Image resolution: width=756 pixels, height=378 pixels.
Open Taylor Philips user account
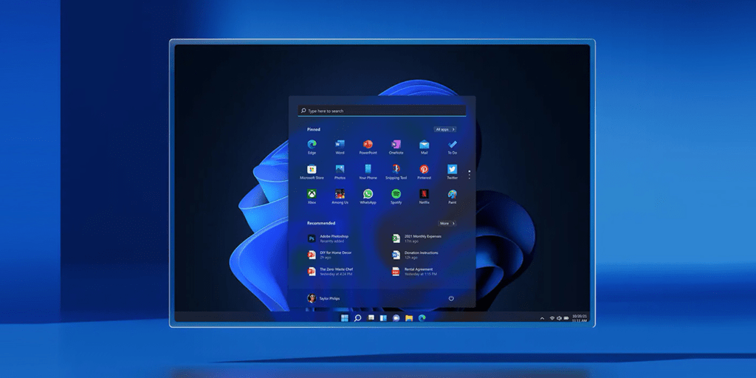pyautogui.click(x=323, y=298)
